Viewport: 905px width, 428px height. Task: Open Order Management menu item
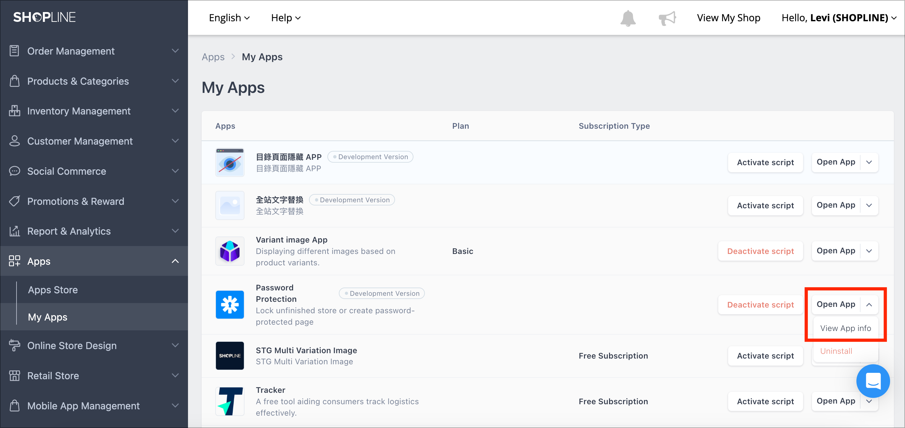tap(94, 51)
